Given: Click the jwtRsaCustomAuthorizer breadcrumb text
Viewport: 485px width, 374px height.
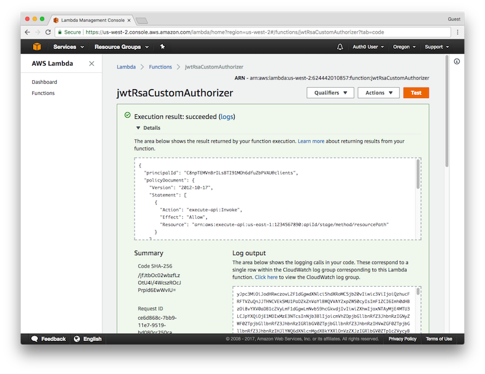Looking at the screenshot, I should [x=214, y=67].
